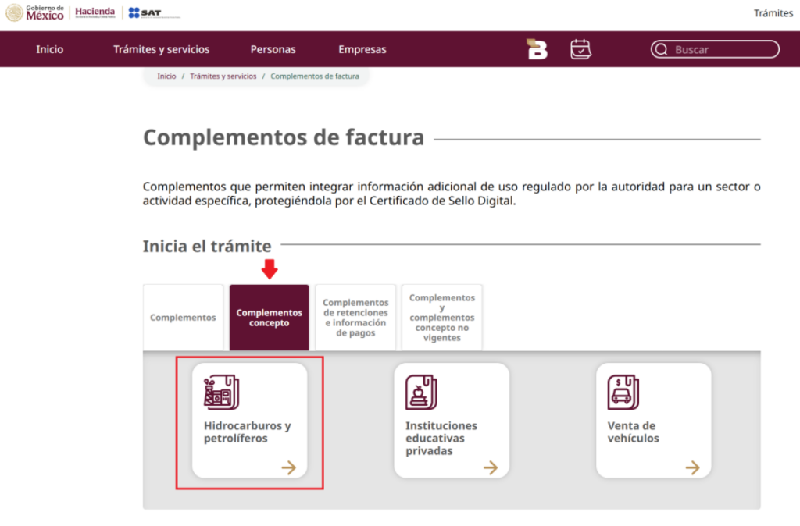Click into the Buscar search field
800x526 pixels.
[723, 49]
